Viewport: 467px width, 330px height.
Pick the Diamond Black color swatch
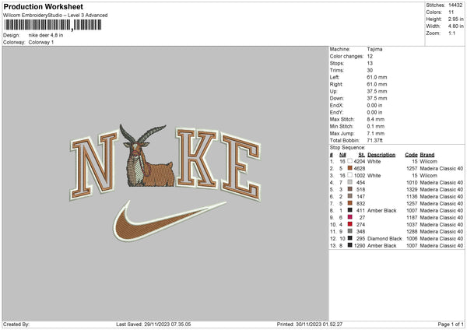click(x=350, y=238)
